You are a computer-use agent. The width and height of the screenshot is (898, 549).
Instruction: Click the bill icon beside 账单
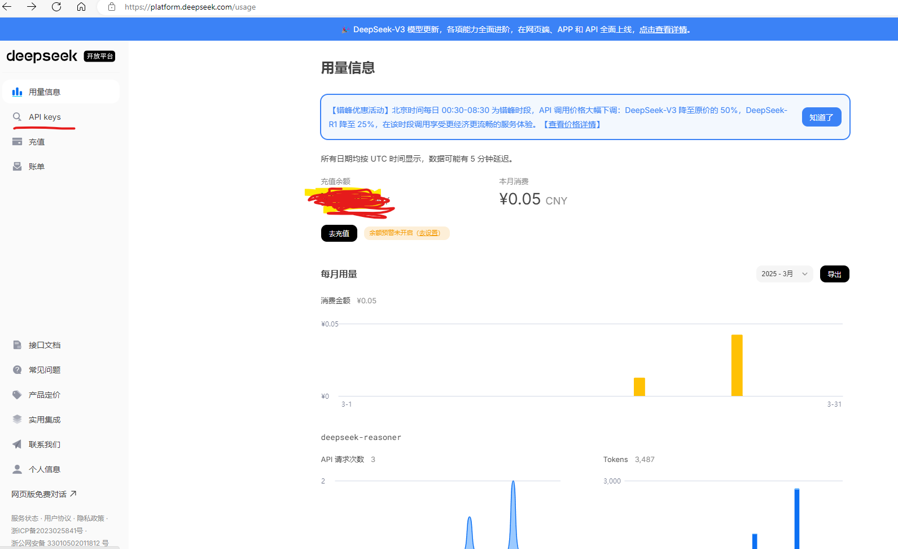click(x=17, y=167)
